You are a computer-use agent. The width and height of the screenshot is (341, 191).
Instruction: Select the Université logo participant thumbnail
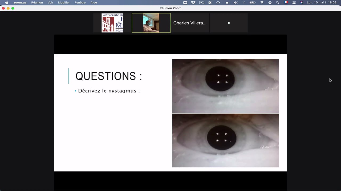pos(112,23)
